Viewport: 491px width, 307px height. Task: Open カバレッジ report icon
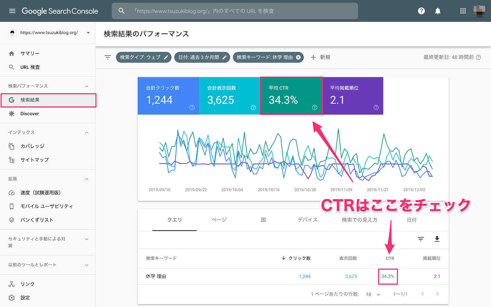point(12,146)
